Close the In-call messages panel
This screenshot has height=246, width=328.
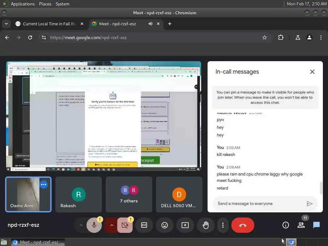(x=312, y=72)
